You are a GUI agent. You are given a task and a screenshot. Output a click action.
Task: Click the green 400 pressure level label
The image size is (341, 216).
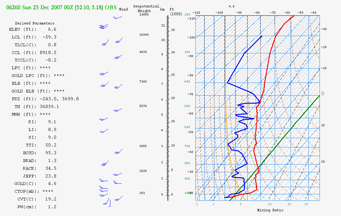(x=187, y=82)
